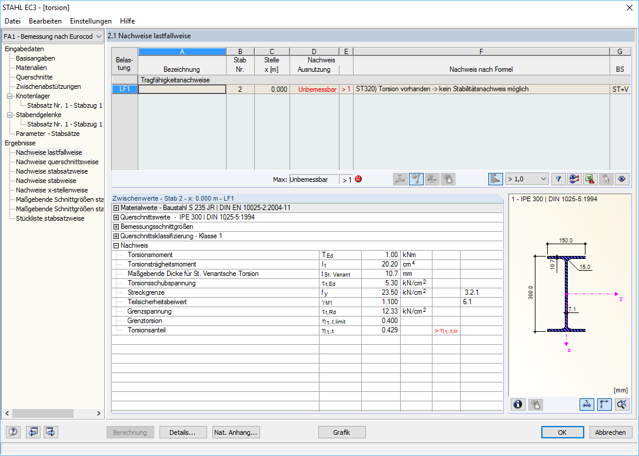Click the Nat. Anhang... button

click(x=236, y=432)
